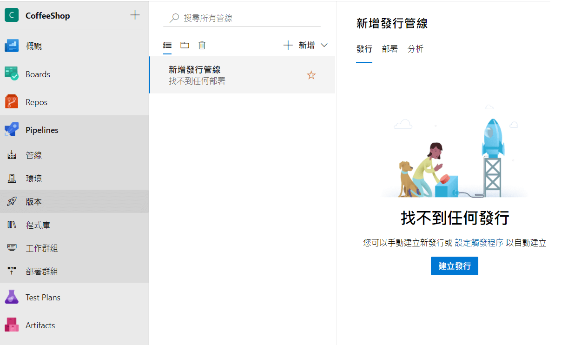The width and height of the screenshot is (568, 345).
Task: Open Repos in the sidebar
Action: [36, 102]
